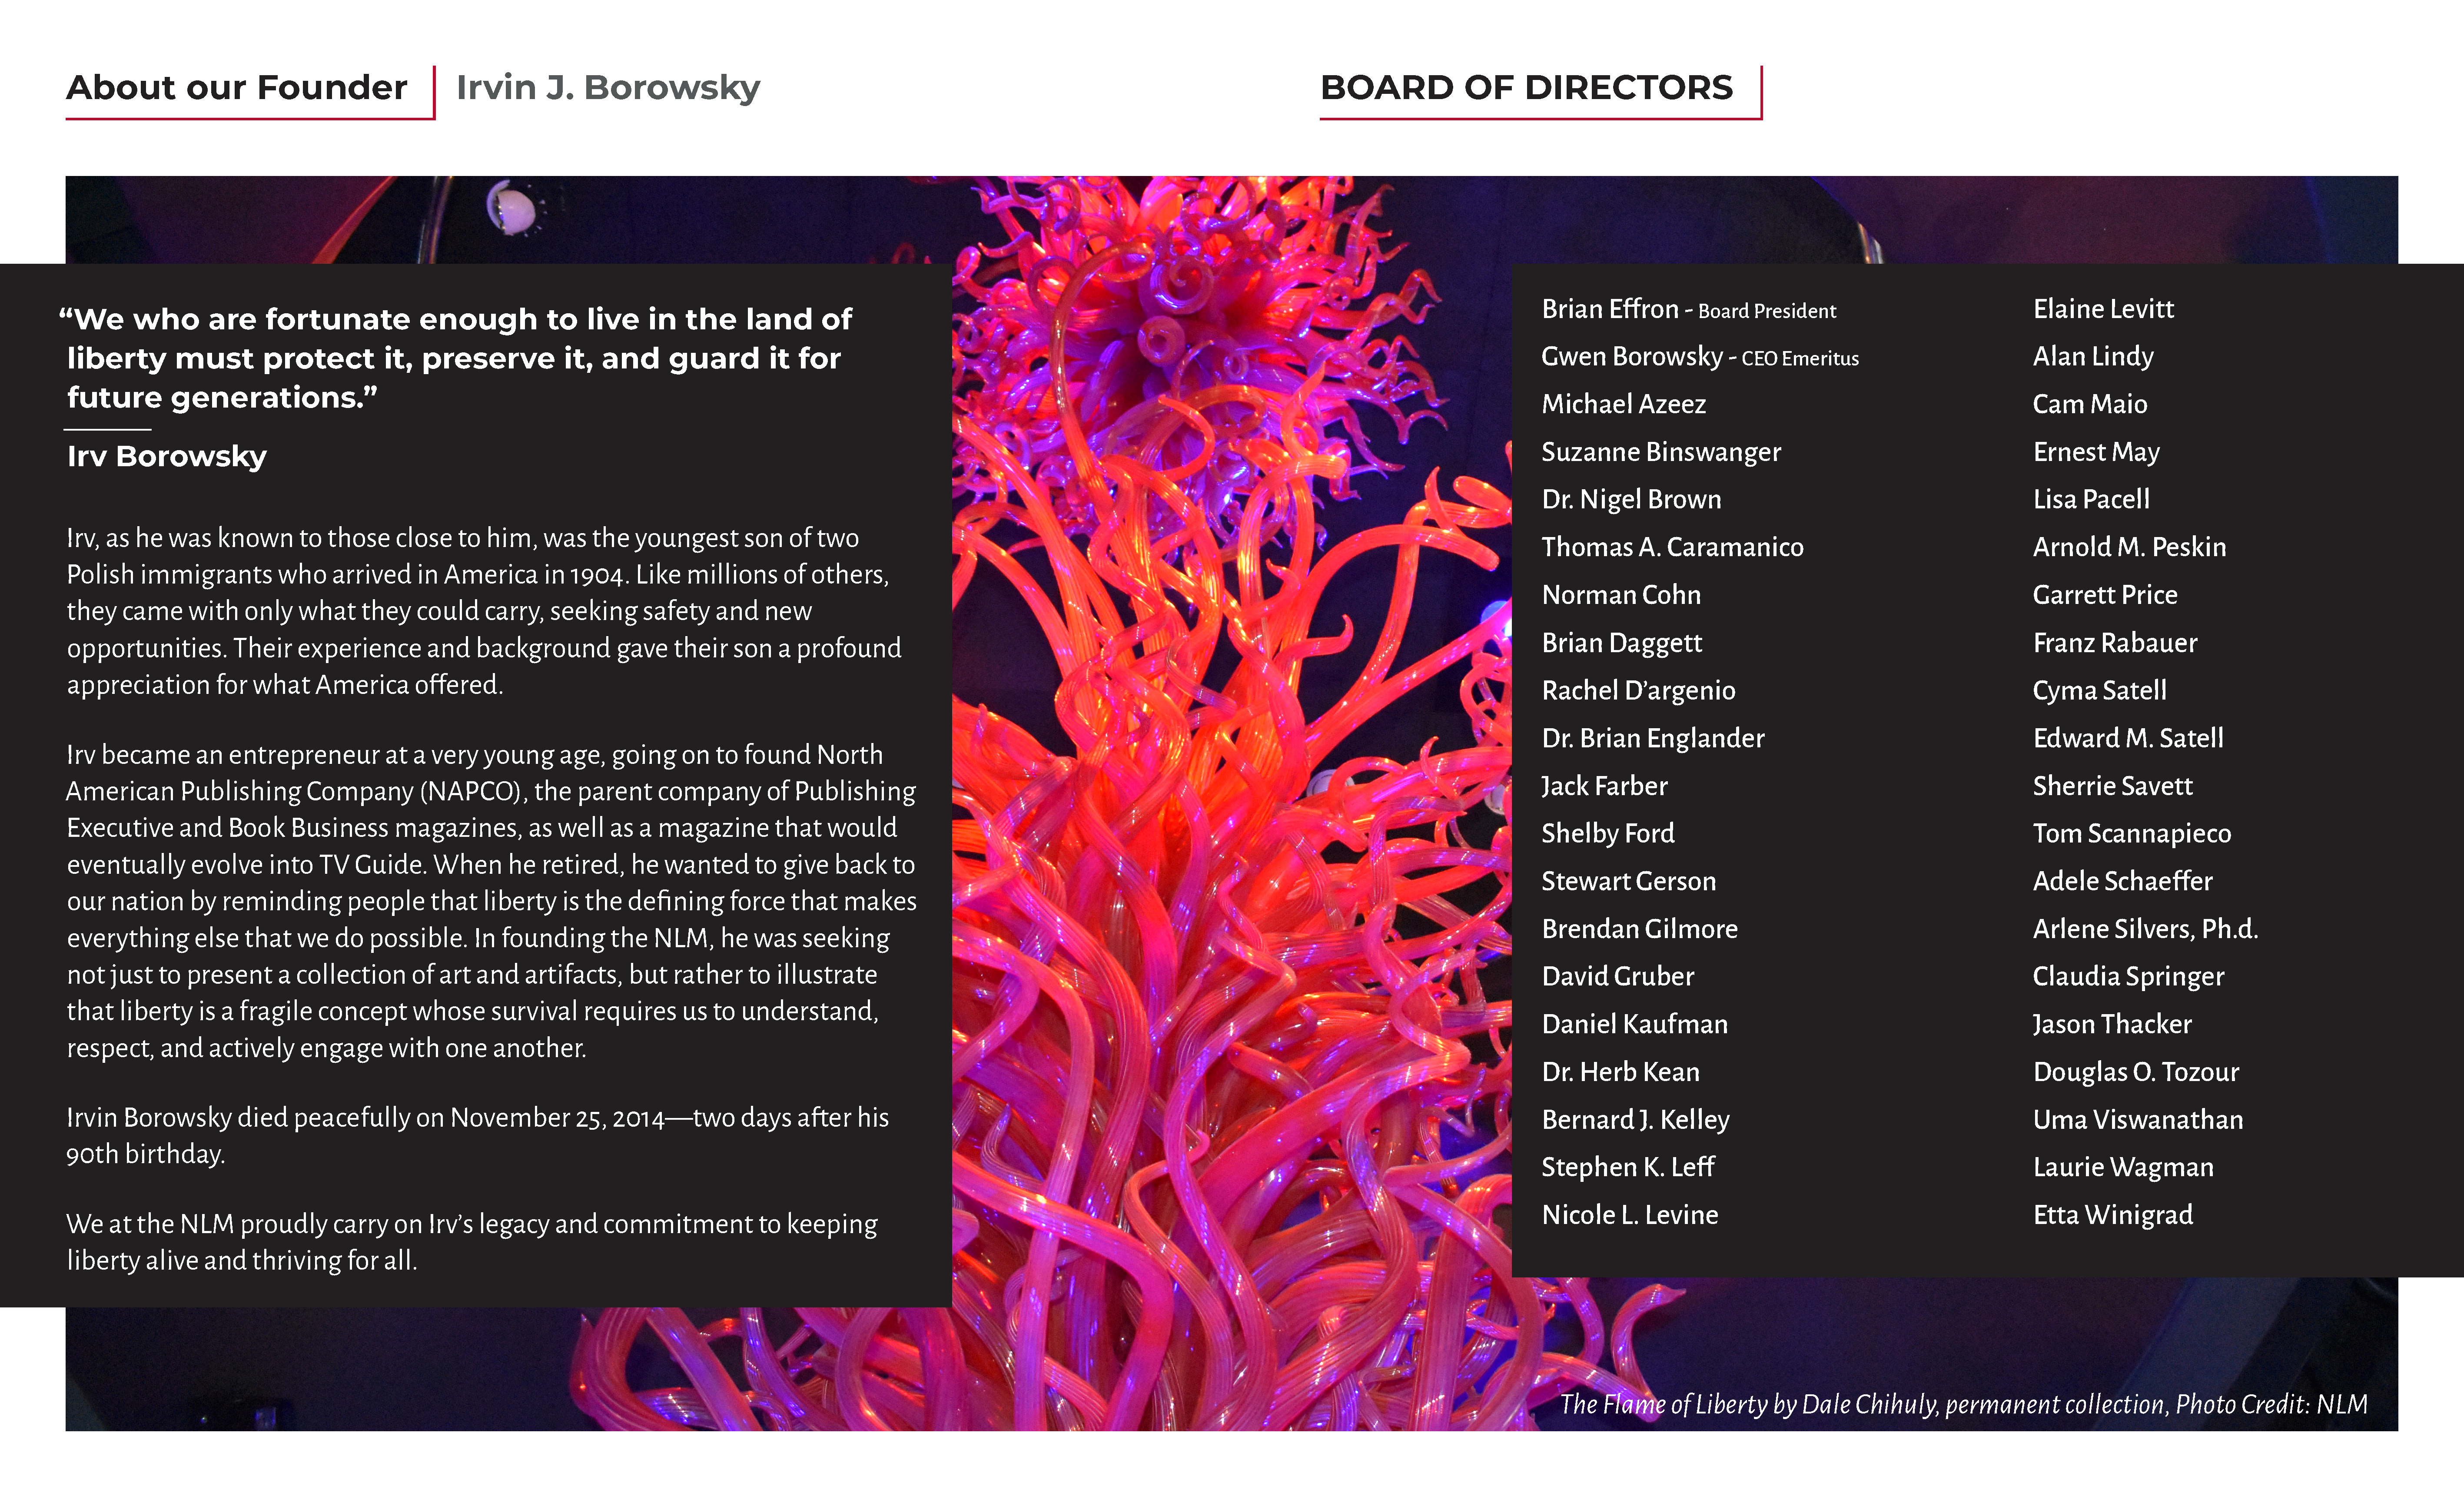Select Edward M. Satell

click(2128, 738)
